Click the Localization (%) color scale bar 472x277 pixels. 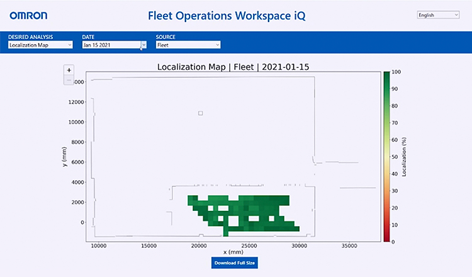tap(386, 157)
